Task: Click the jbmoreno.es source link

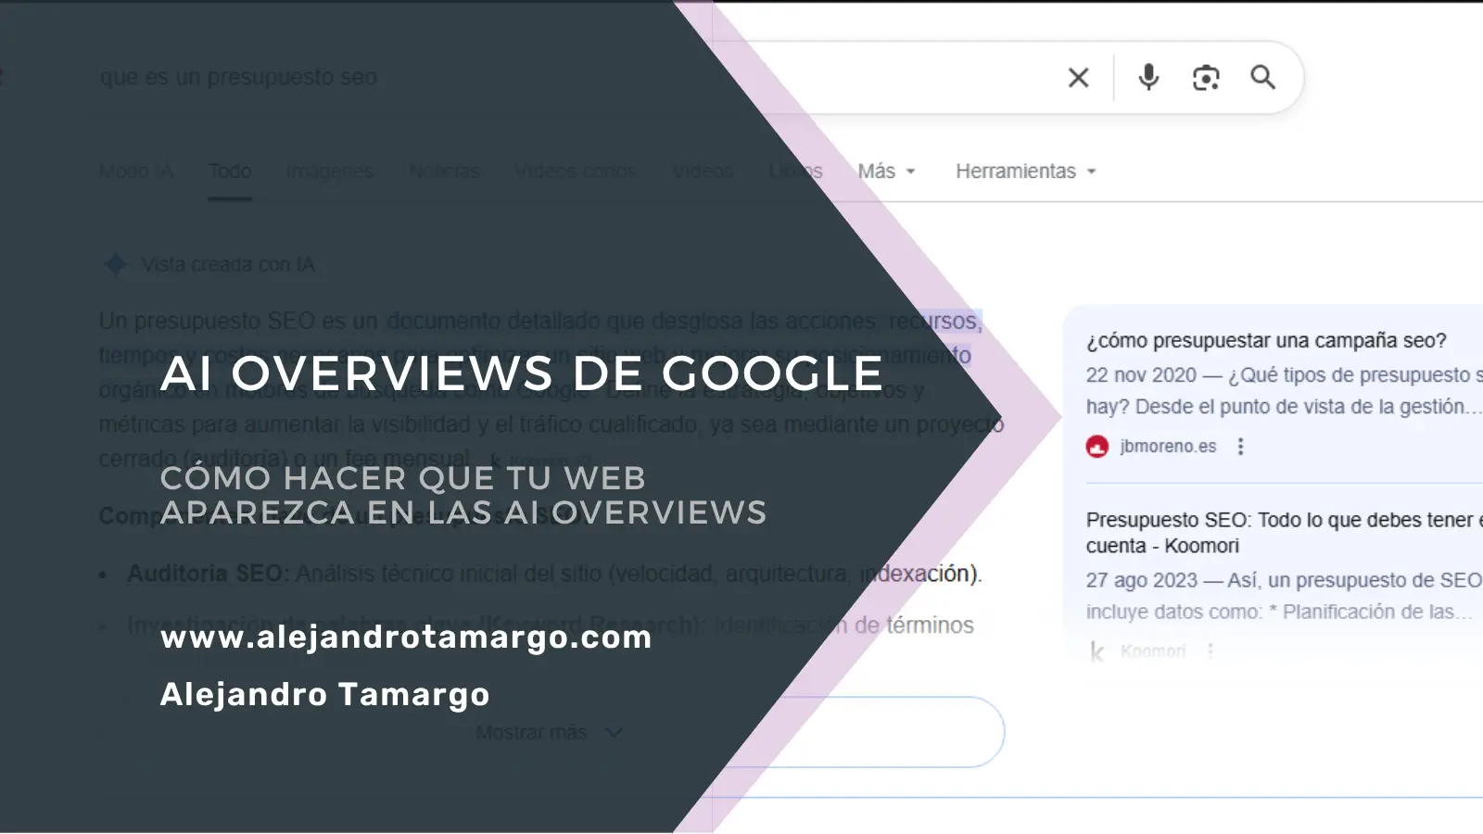Action: [x=1168, y=447]
